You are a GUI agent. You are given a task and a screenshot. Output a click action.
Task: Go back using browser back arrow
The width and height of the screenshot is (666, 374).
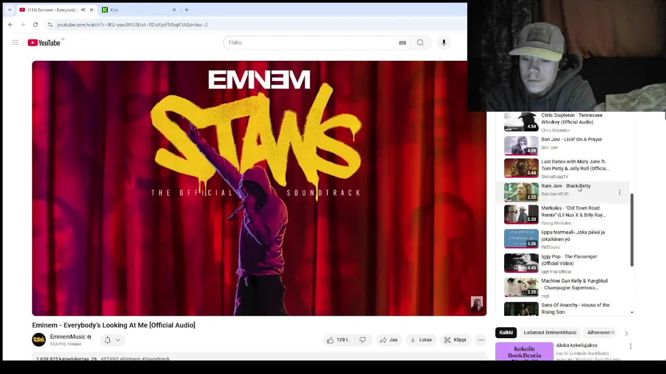click(10, 24)
